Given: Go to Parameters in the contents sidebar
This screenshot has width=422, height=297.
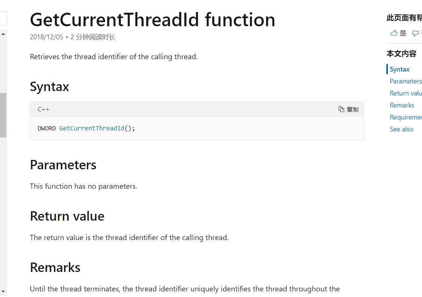Looking at the screenshot, I should tap(405, 81).
